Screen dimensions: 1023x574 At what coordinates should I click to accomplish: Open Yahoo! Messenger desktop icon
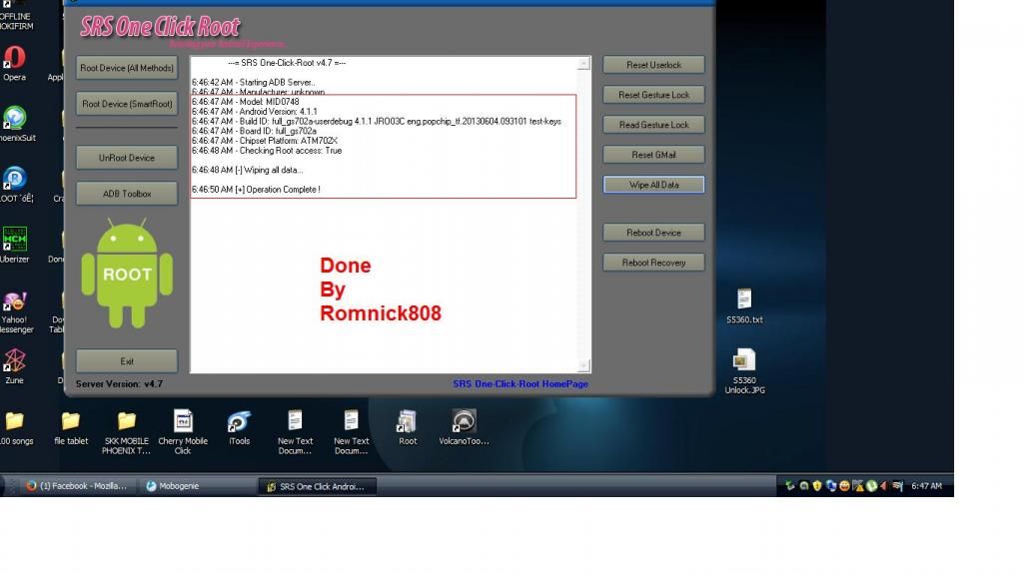(x=16, y=312)
